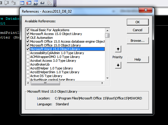The image size is (168, 125).
Task: Open the toolbar options dropdown arrow
Action: click(x=55, y=5)
